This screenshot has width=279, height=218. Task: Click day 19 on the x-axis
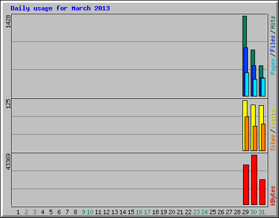[x=163, y=212]
